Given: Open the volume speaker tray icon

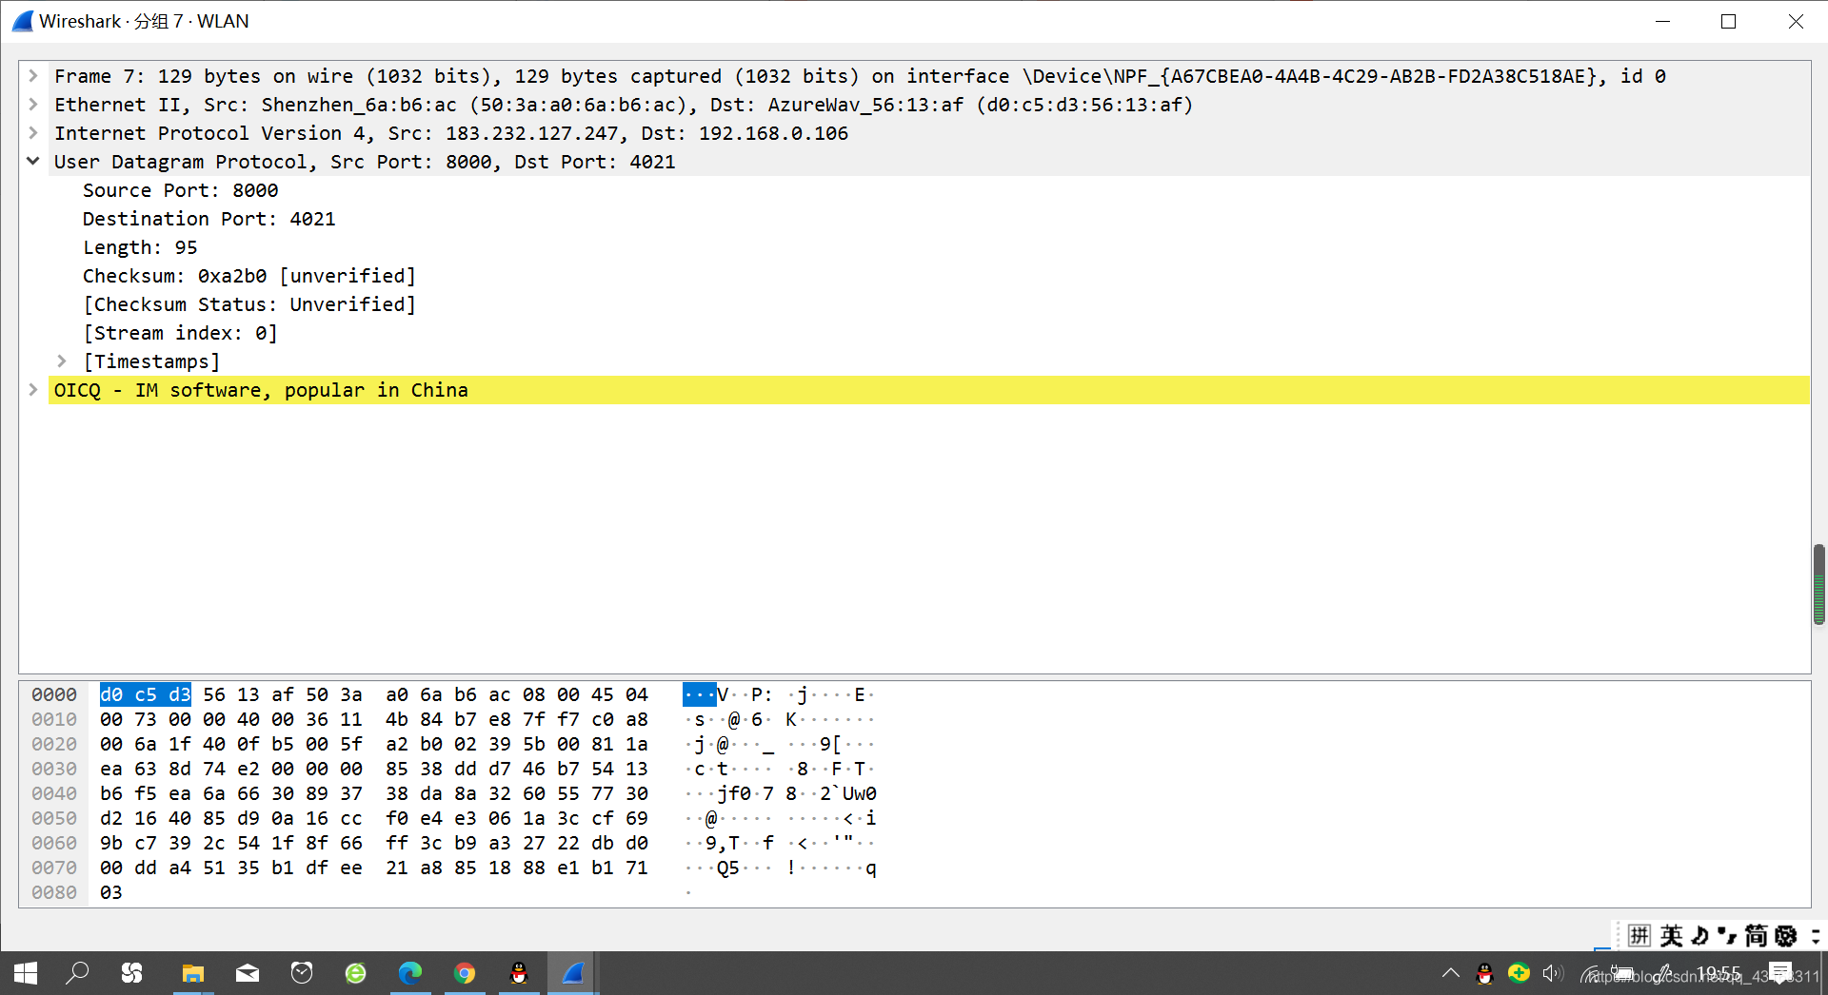Looking at the screenshot, I should [1553, 973].
